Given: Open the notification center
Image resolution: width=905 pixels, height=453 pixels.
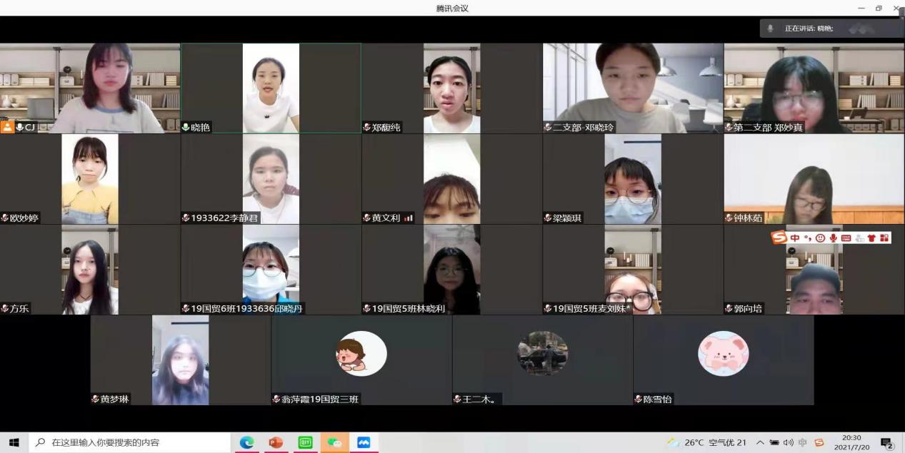Looking at the screenshot, I should click(887, 443).
